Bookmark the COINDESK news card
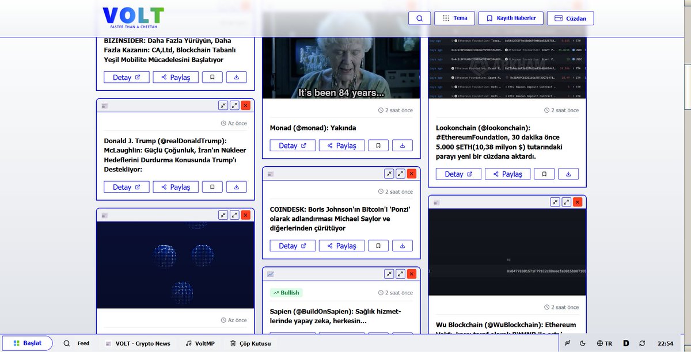Image resolution: width=691 pixels, height=352 pixels. pyautogui.click(x=378, y=246)
